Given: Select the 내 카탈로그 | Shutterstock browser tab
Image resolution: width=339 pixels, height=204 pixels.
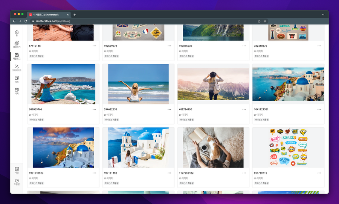Looking at the screenshot, I should [x=49, y=15].
